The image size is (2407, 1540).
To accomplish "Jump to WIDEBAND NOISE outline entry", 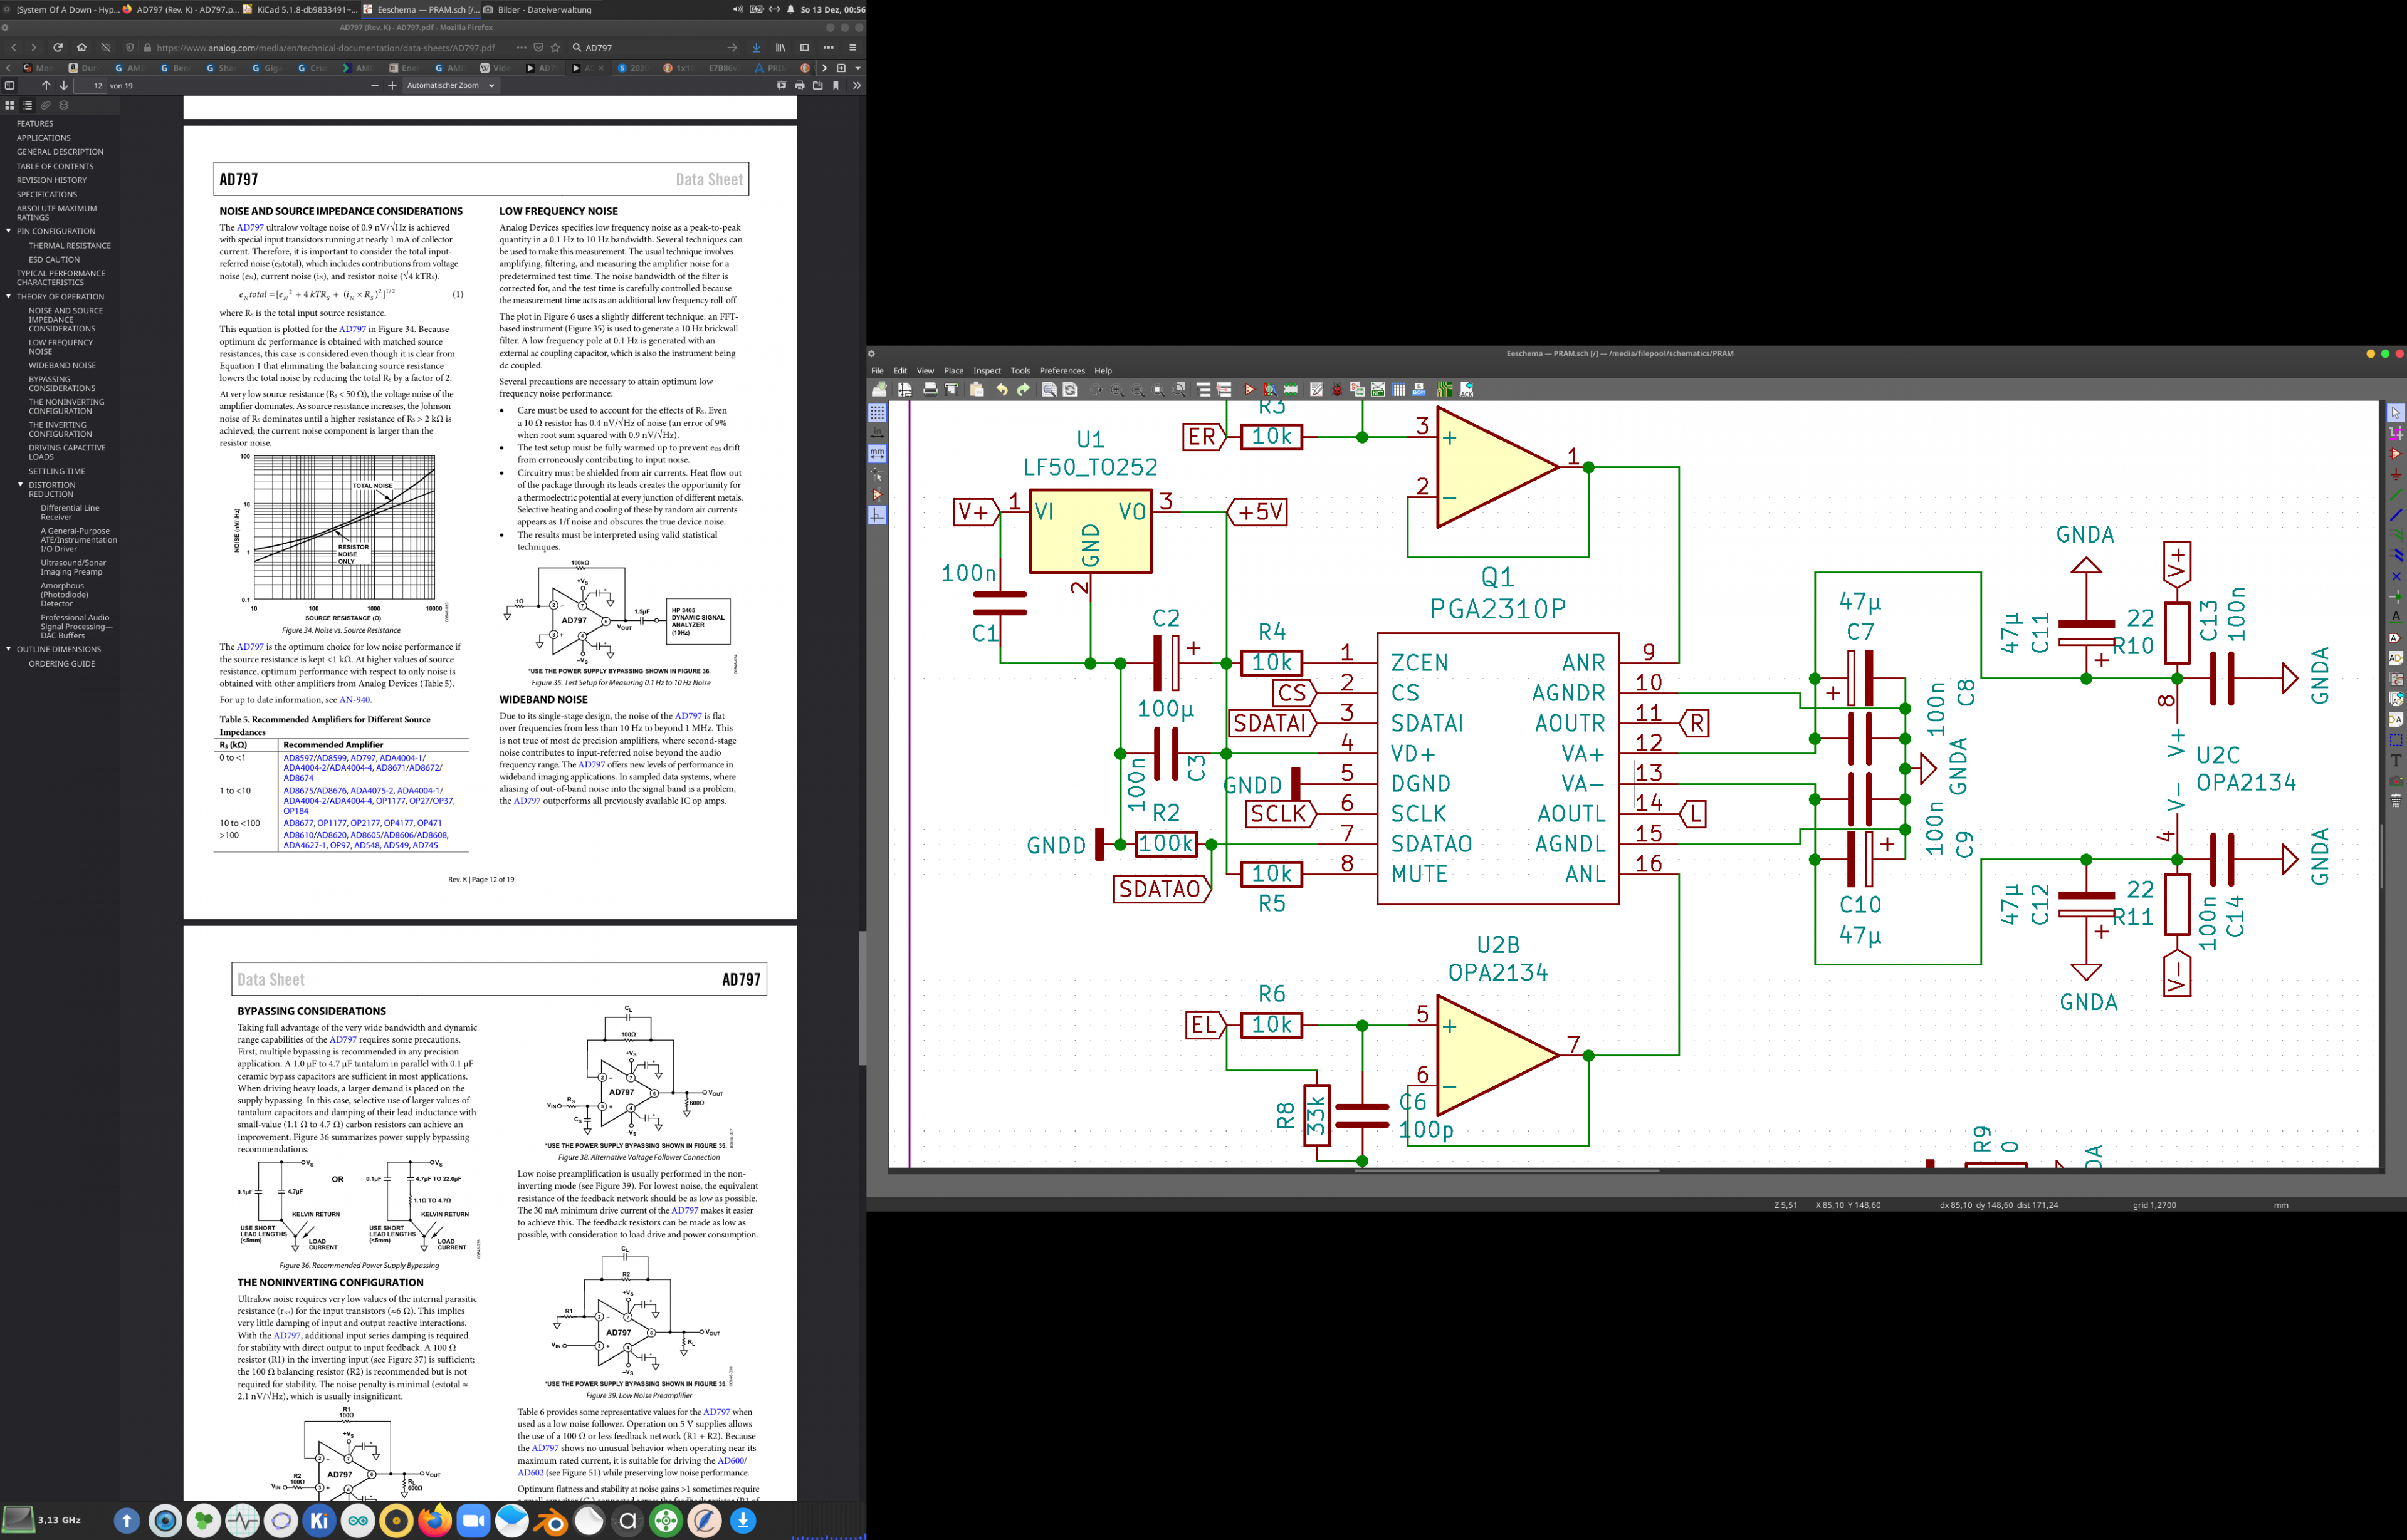I will tap(62, 366).
